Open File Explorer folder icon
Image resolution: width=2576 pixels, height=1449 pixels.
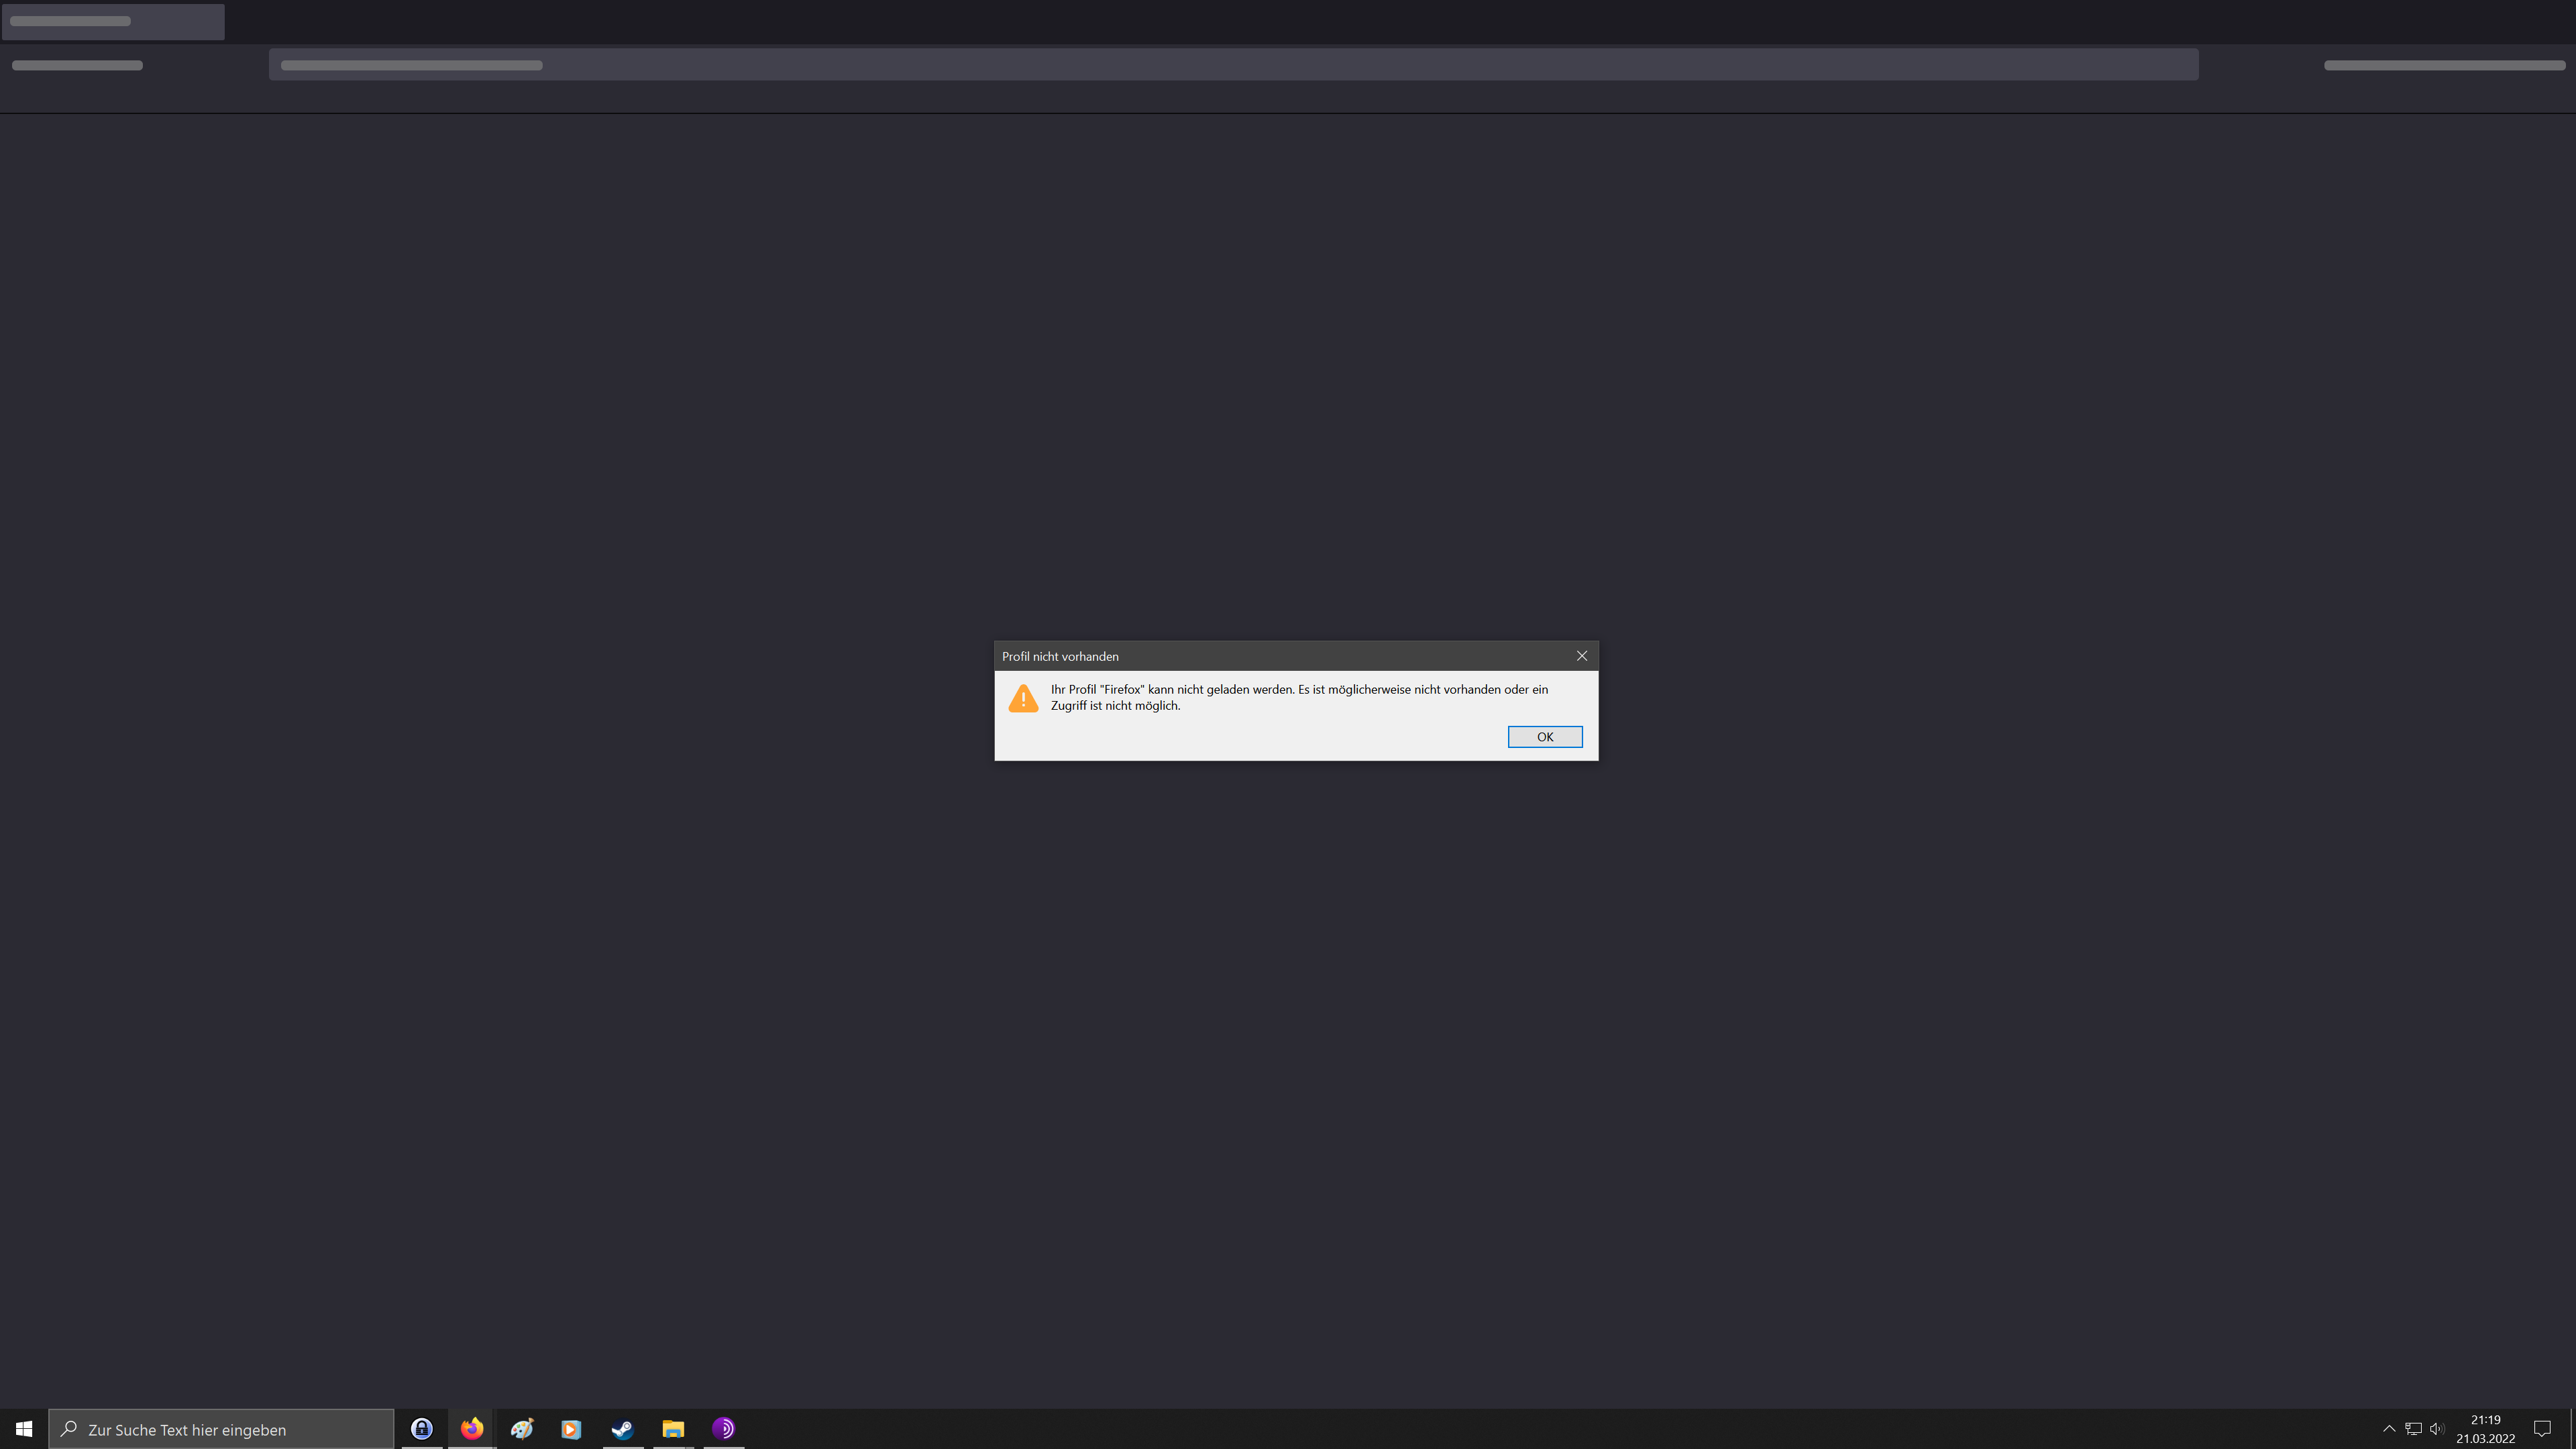(x=673, y=1429)
